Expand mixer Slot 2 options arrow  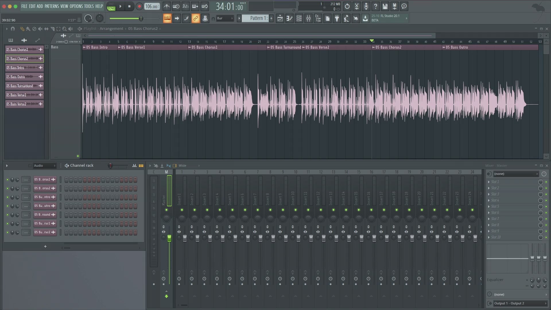tap(489, 188)
